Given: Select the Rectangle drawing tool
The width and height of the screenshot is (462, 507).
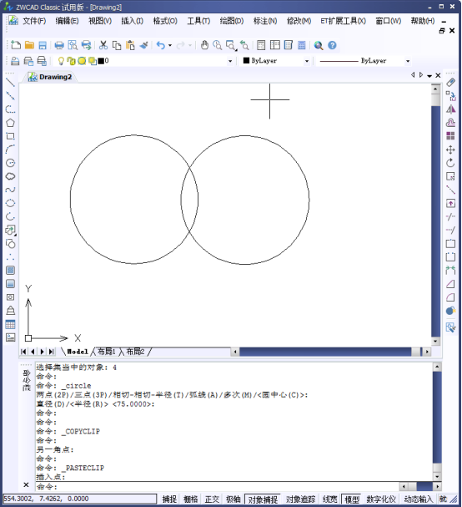Looking at the screenshot, I should coord(10,136).
